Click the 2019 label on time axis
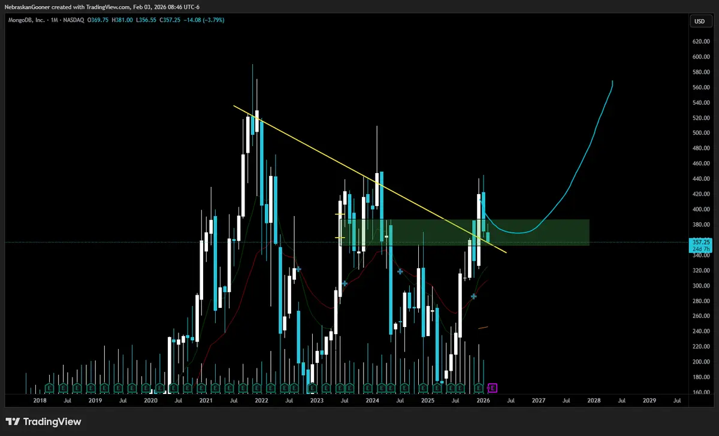This screenshot has height=436, width=719. click(x=95, y=400)
